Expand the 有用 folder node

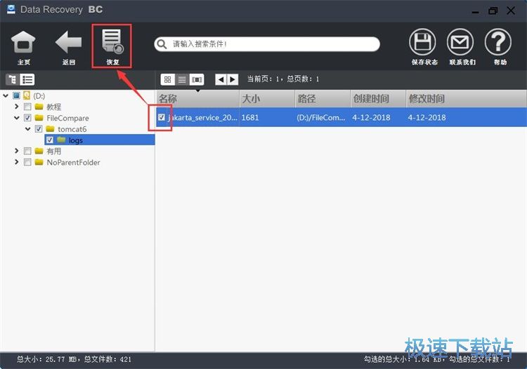tap(17, 151)
